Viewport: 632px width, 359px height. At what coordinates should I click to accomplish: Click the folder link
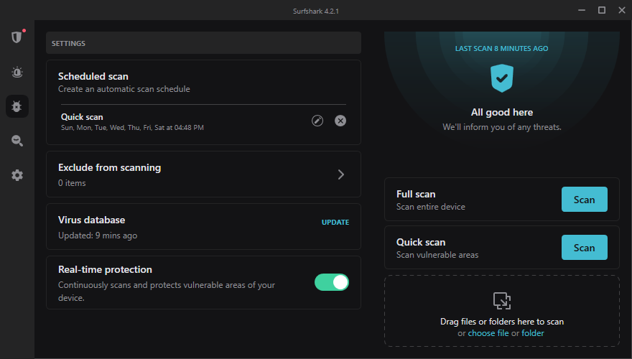(533, 333)
